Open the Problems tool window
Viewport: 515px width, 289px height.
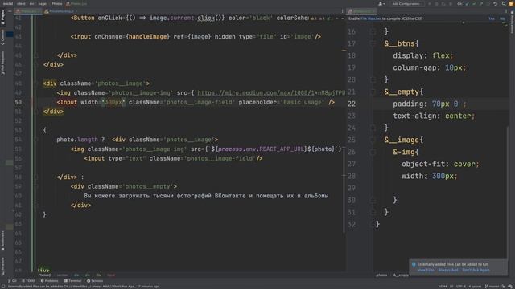tap(49, 281)
